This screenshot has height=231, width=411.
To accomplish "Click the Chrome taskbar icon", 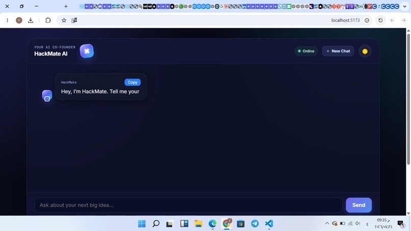I will tap(226, 224).
